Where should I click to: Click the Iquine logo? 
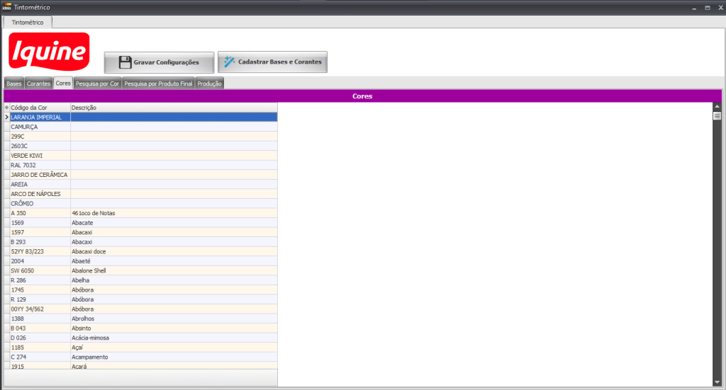click(x=49, y=52)
